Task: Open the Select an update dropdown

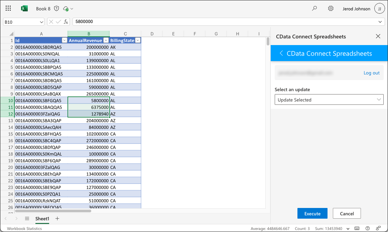Action: pyautogui.click(x=329, y=100)
